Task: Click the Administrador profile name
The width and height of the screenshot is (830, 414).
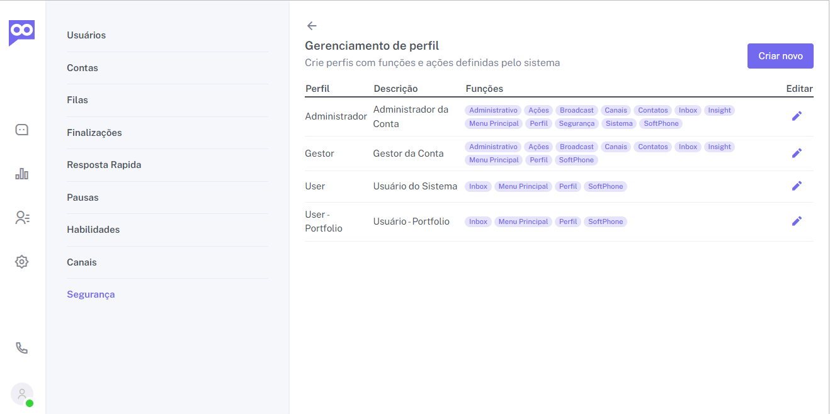Action: [x=336, y=116]
